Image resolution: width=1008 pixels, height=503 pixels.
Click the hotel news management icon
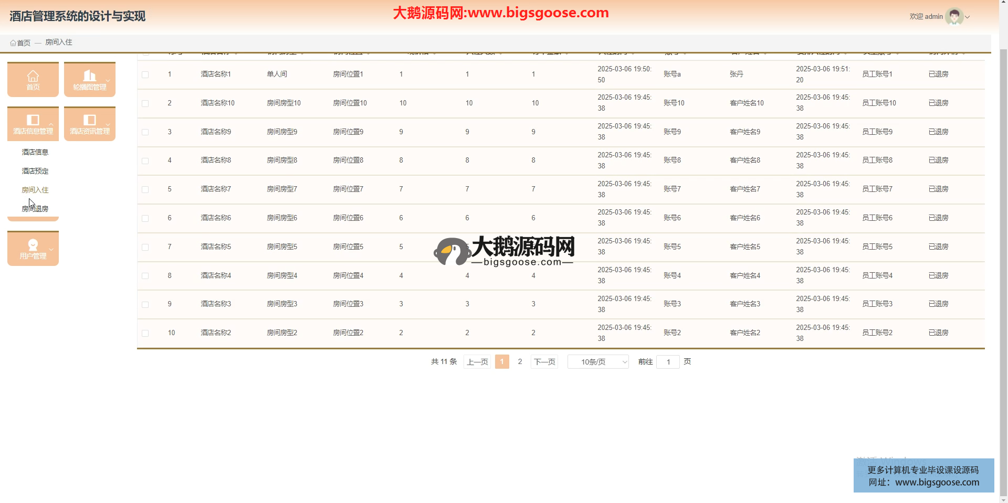[90, 120]
